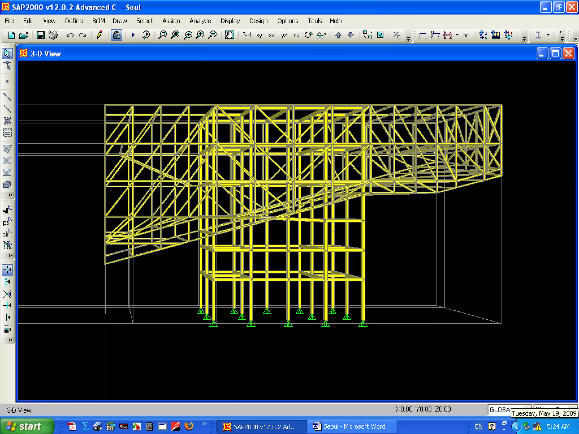The height and width of the screenshot is (434, 579).
Task: Click the Clear Selection 'clr' button
Action: tap(7, 233)
